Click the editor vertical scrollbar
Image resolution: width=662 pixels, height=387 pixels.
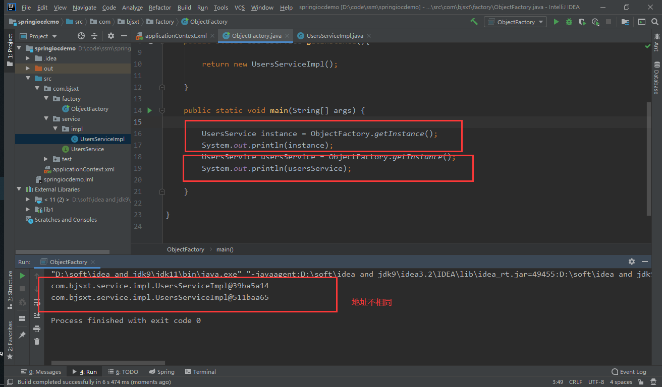pyautogui.click(x=649, y=159)
